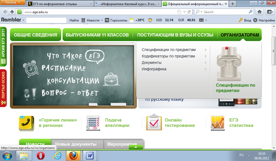
Task: Click Расписание on the chalkboard
Action: tap(64, 68)
